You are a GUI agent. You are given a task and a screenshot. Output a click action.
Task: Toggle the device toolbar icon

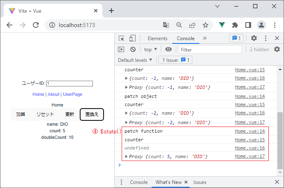tap(132, 38)
